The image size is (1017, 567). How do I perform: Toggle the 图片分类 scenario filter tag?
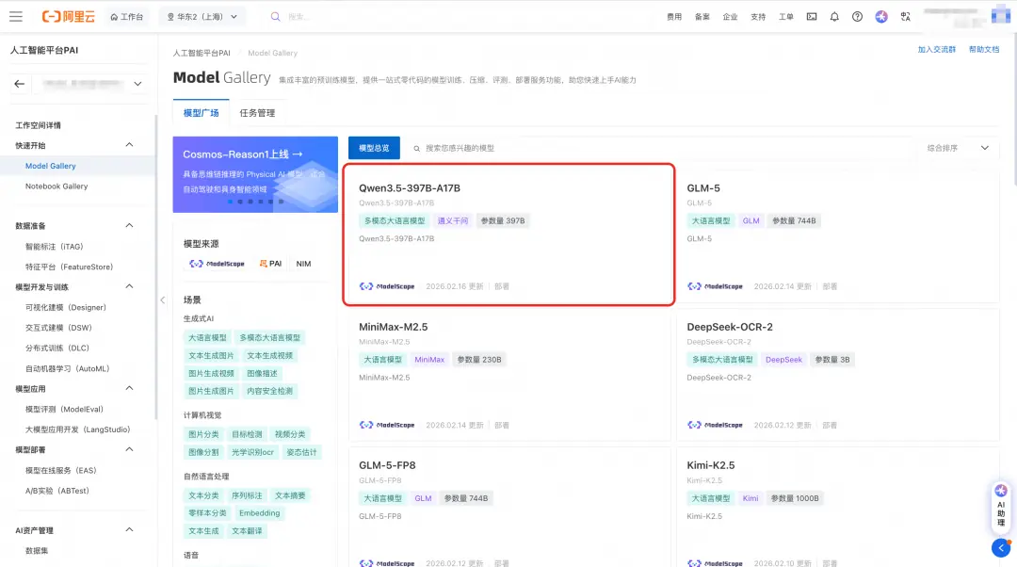pyautogui.click(x=203, y=434)
